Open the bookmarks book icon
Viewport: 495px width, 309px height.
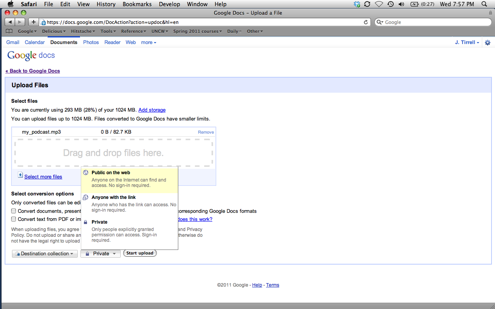pos(9,31)
